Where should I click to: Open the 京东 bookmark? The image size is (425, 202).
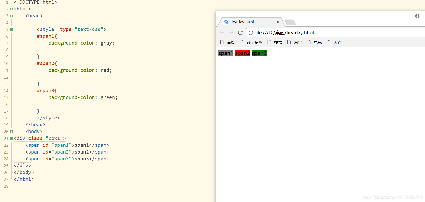coord(314,42)
